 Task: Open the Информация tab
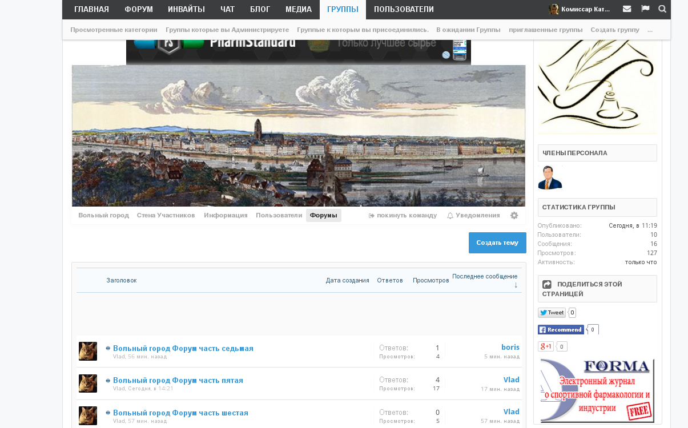tap(226, 215)
